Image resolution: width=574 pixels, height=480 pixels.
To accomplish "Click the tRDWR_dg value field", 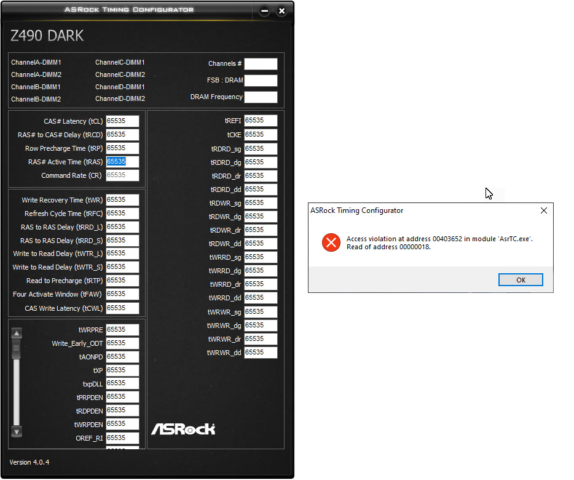I will click(261, 217).
